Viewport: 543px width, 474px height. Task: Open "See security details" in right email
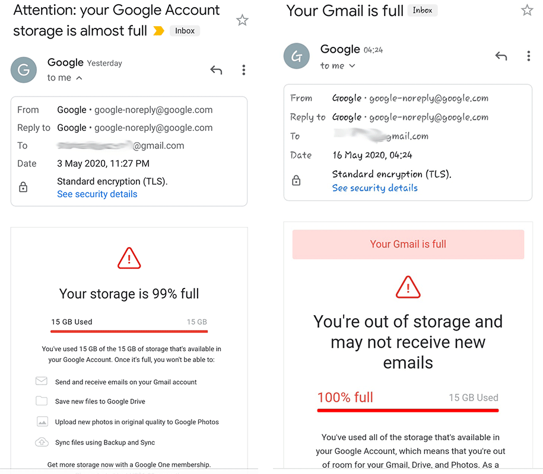coord(374,188)
